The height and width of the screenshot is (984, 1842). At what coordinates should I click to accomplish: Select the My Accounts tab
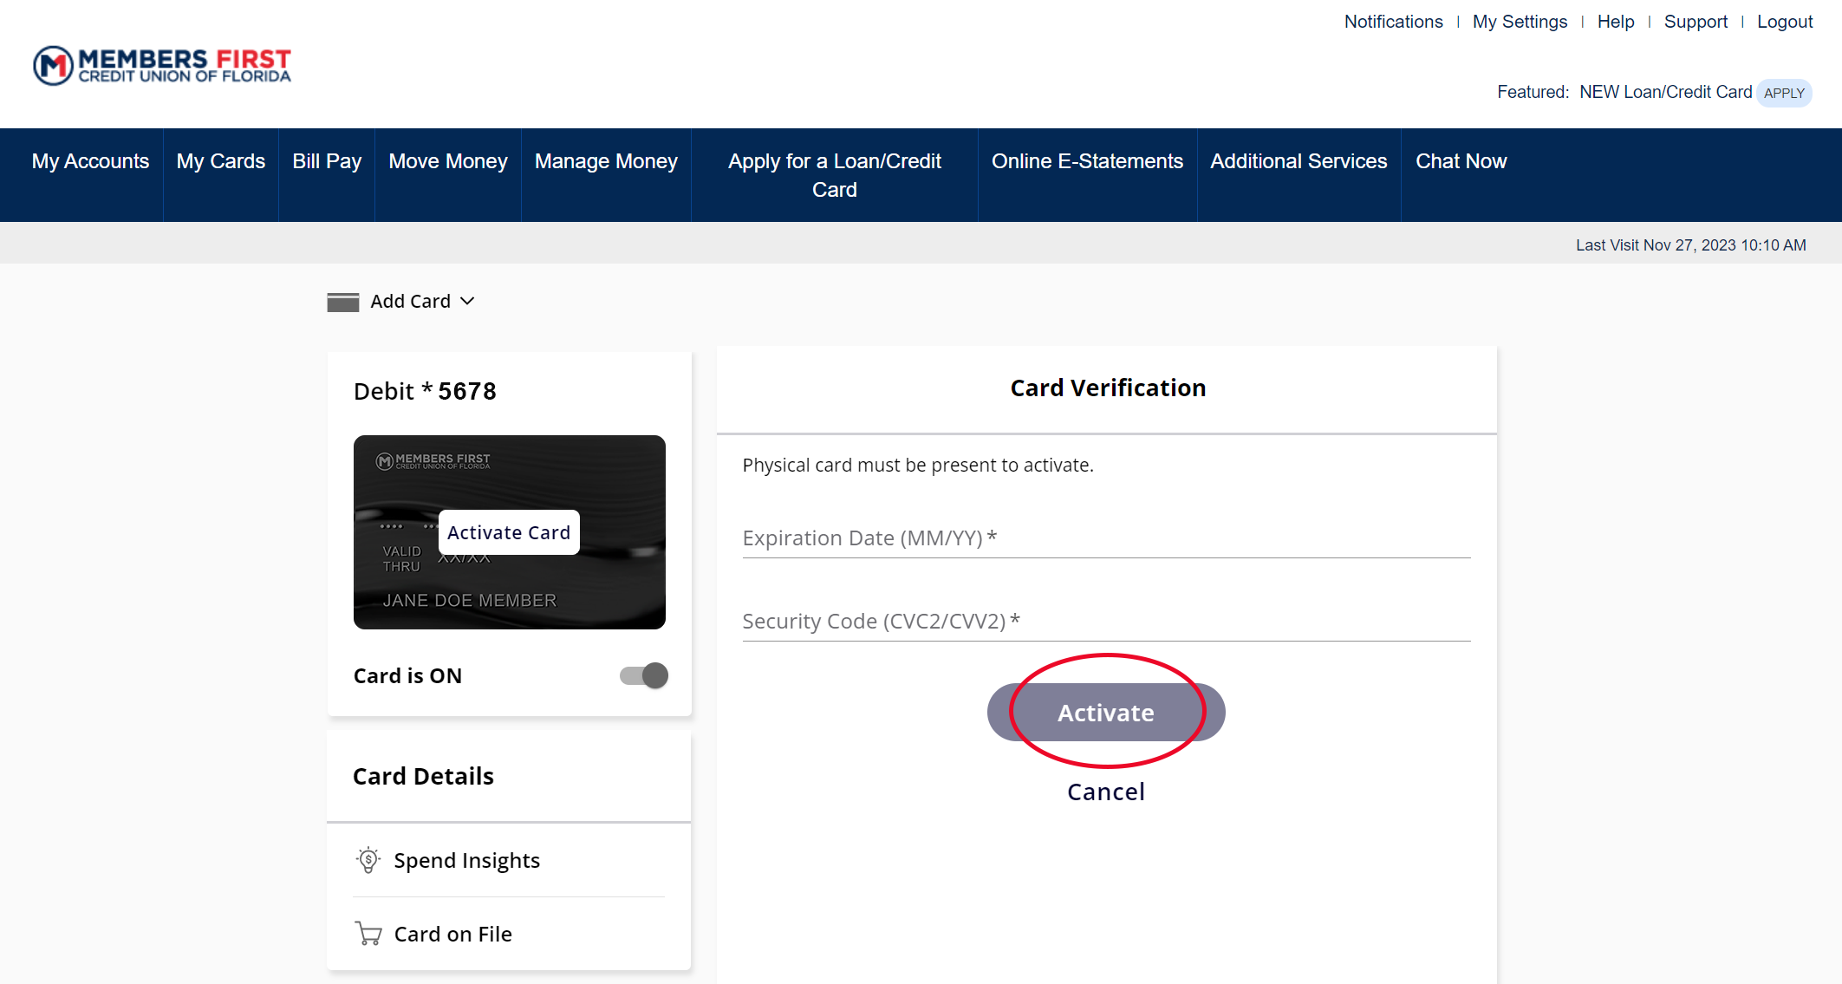click(91, 160)
